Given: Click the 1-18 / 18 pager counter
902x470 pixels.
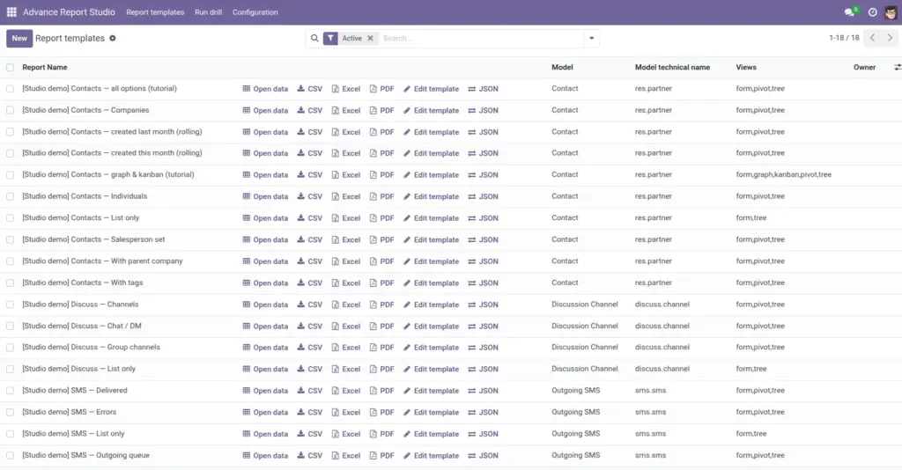Looking at the screenshot, I should 844,38.
